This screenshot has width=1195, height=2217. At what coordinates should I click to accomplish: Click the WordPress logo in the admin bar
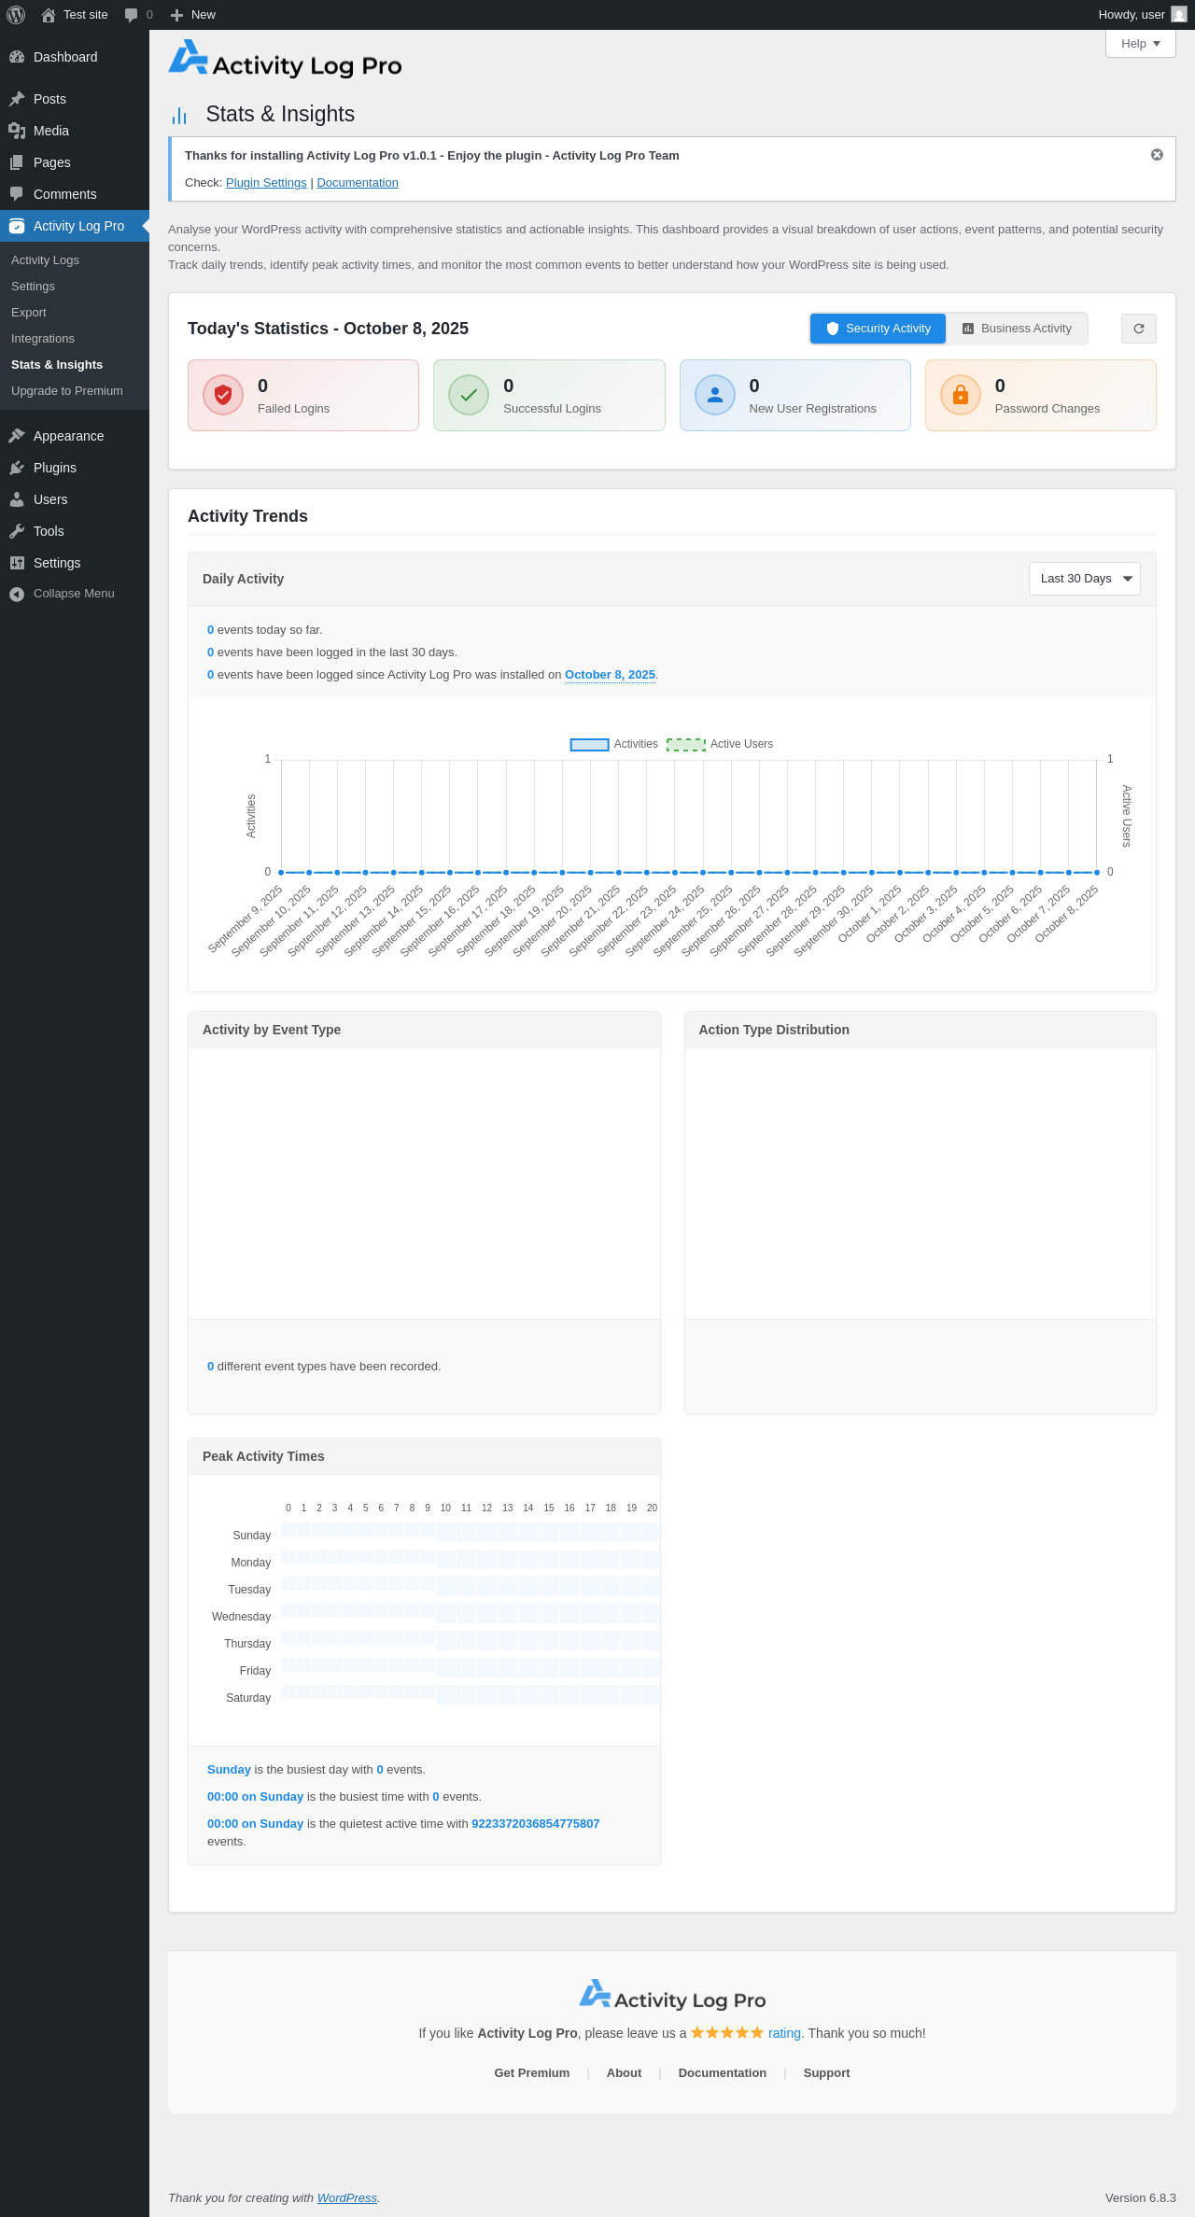click(16, 15)
